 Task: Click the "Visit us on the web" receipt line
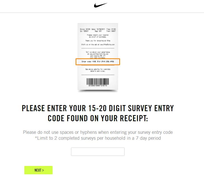(98, 44)
